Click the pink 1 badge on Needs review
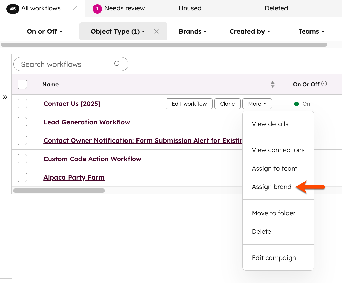The width and height of the screenshot is (342, 283). coord(96,8)
